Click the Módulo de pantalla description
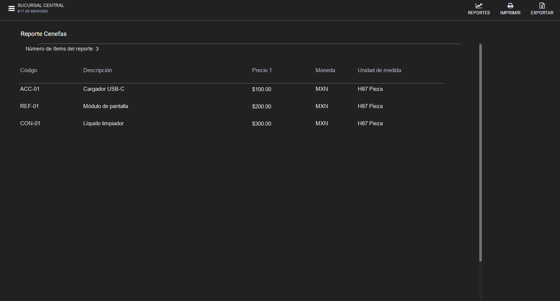The image size is (560, 301). (x=106, y=106)
